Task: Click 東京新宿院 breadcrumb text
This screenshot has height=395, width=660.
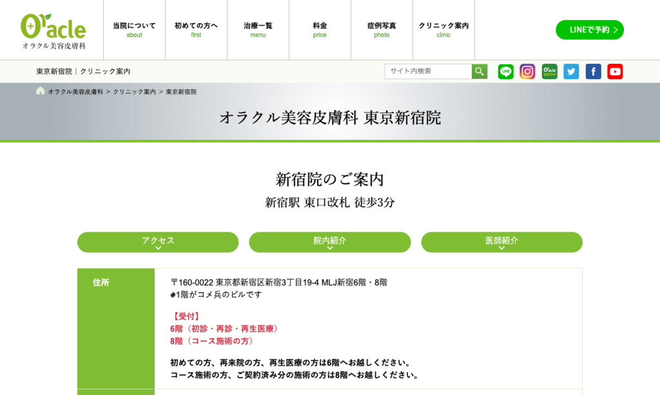Action: [x=181, y=91]
